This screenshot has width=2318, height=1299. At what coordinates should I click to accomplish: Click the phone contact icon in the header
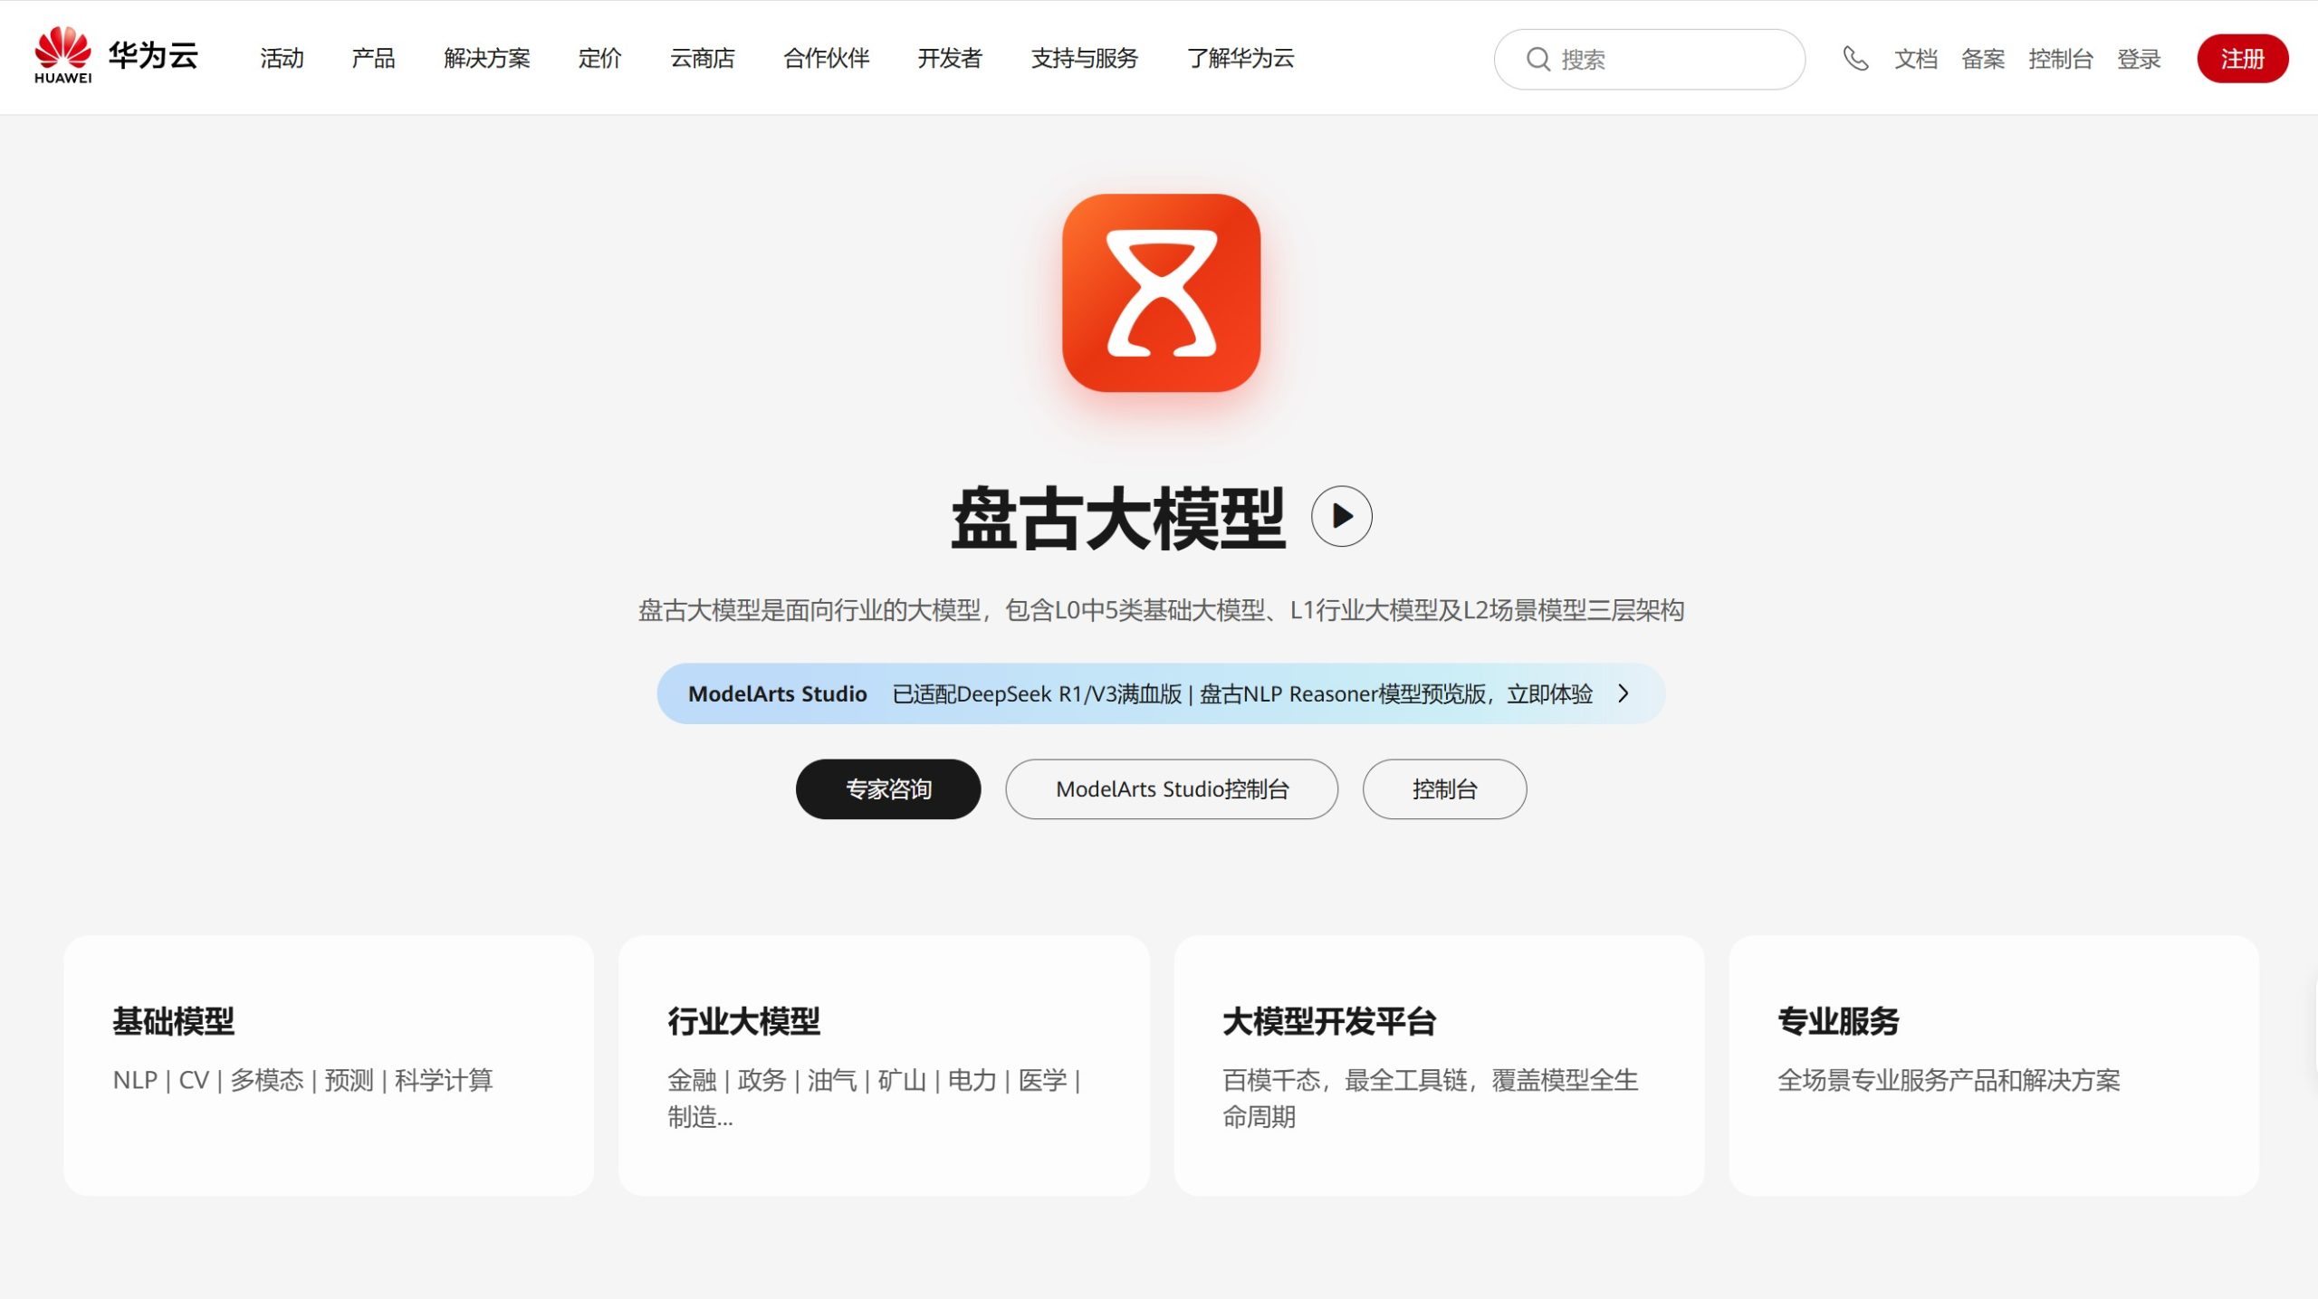1855,58
